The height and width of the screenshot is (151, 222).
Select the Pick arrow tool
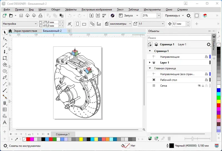4,32
